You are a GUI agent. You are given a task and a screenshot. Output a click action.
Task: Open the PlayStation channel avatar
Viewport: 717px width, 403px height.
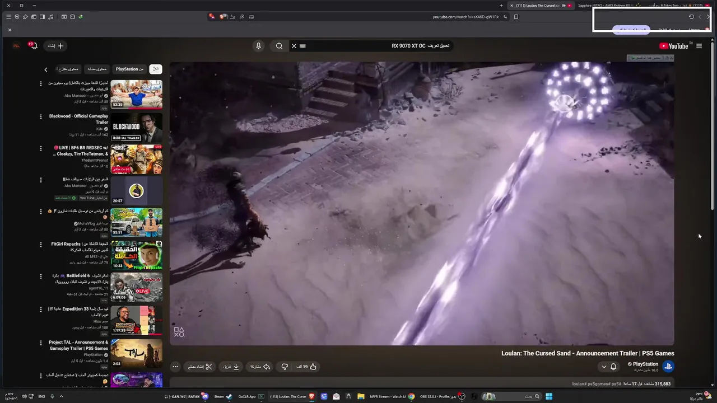click(668, 367)
